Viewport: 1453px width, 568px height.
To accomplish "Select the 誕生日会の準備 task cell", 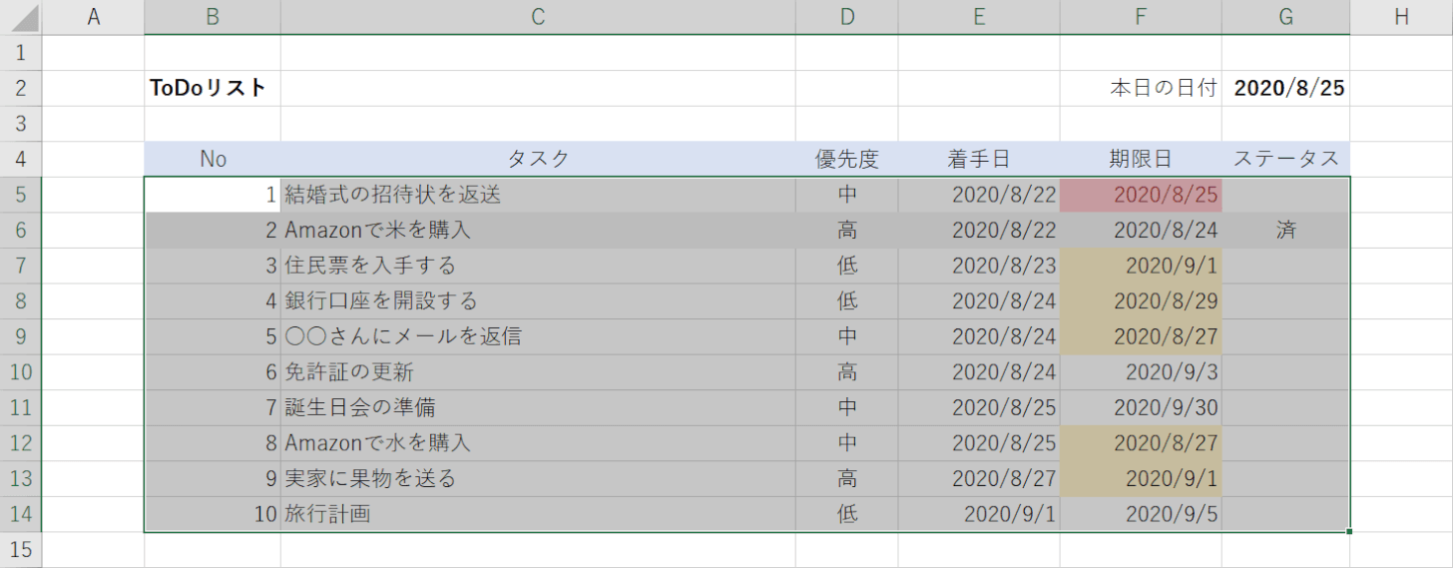I will pyautogui.click(x=538, y=407).
